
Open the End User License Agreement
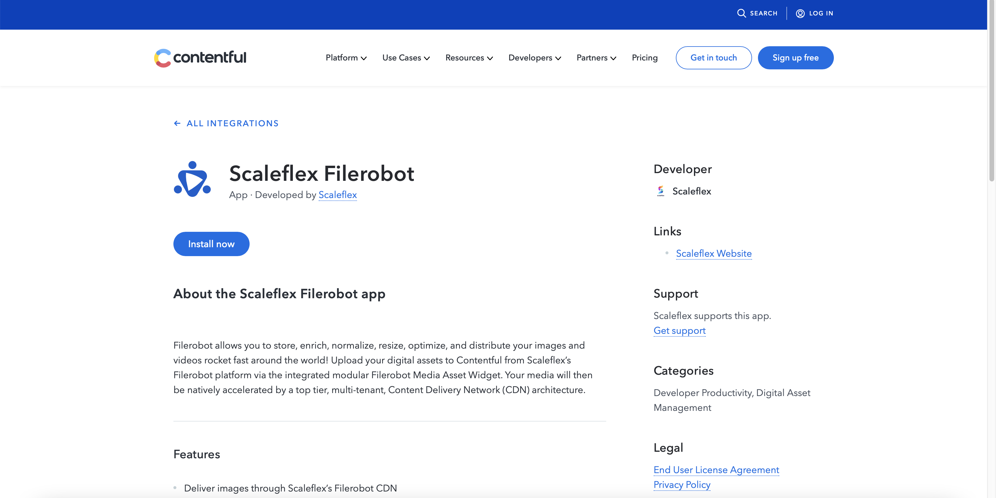click(x=716, y=470)
